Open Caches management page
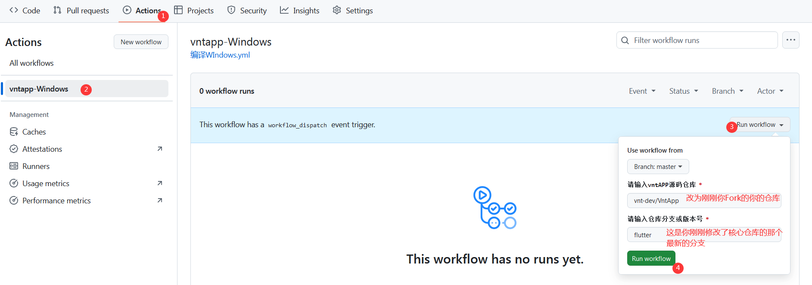The width and height of the screenshot is (812, 285). 34,132
